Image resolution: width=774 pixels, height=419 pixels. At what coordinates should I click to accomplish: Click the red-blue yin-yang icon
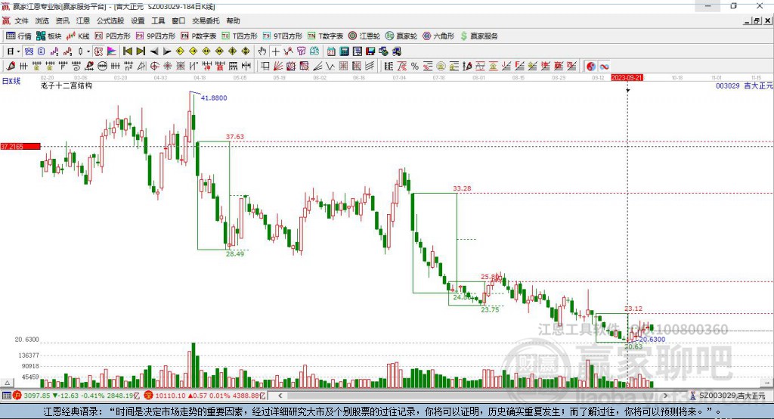[591, 67]
